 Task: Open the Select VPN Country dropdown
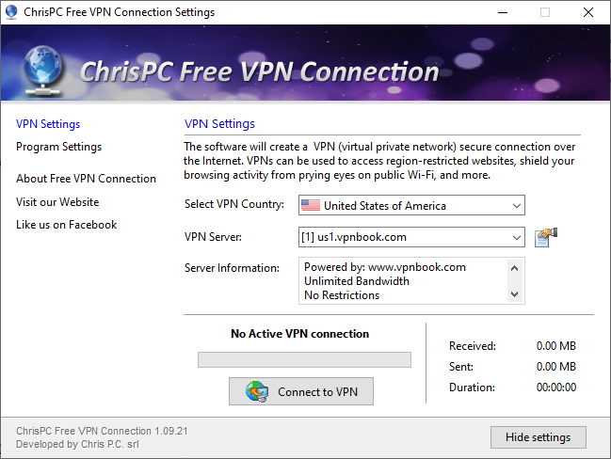516,205
